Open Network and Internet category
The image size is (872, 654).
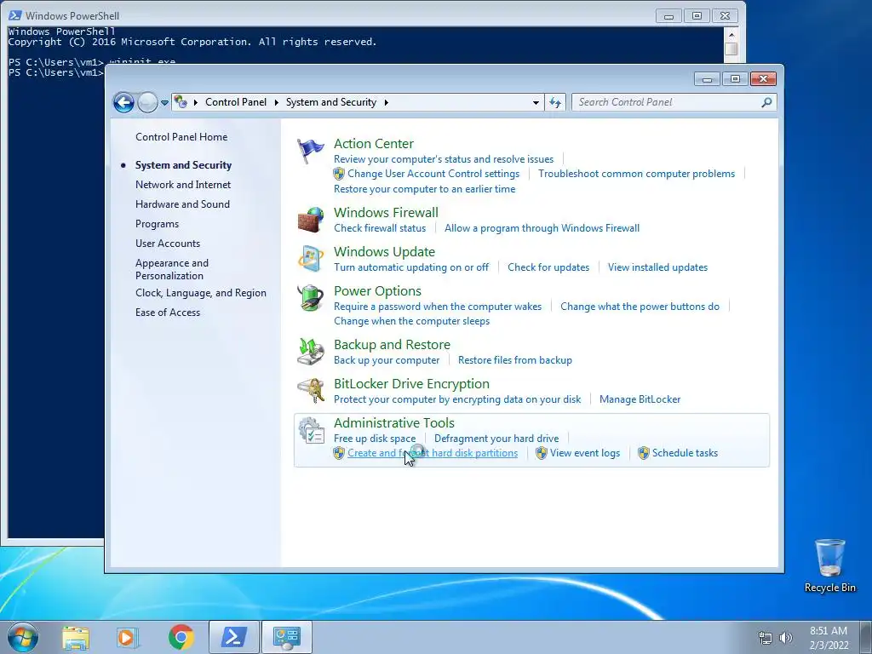click(183, 185)
